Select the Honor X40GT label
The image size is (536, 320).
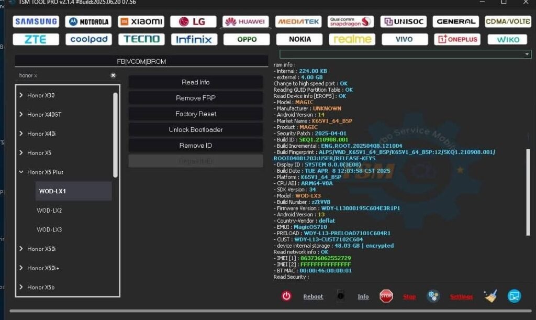(x=44, y=115)
